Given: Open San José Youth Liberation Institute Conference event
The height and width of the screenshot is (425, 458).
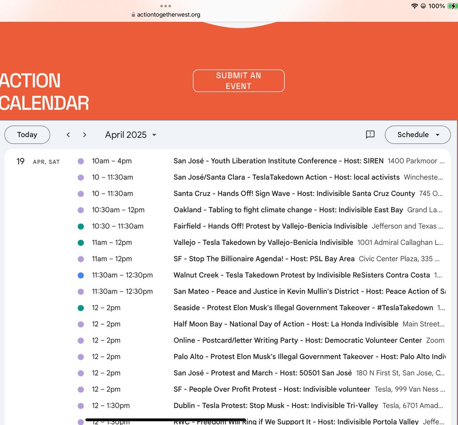Looking at the screenshot, I should point(278,161).
